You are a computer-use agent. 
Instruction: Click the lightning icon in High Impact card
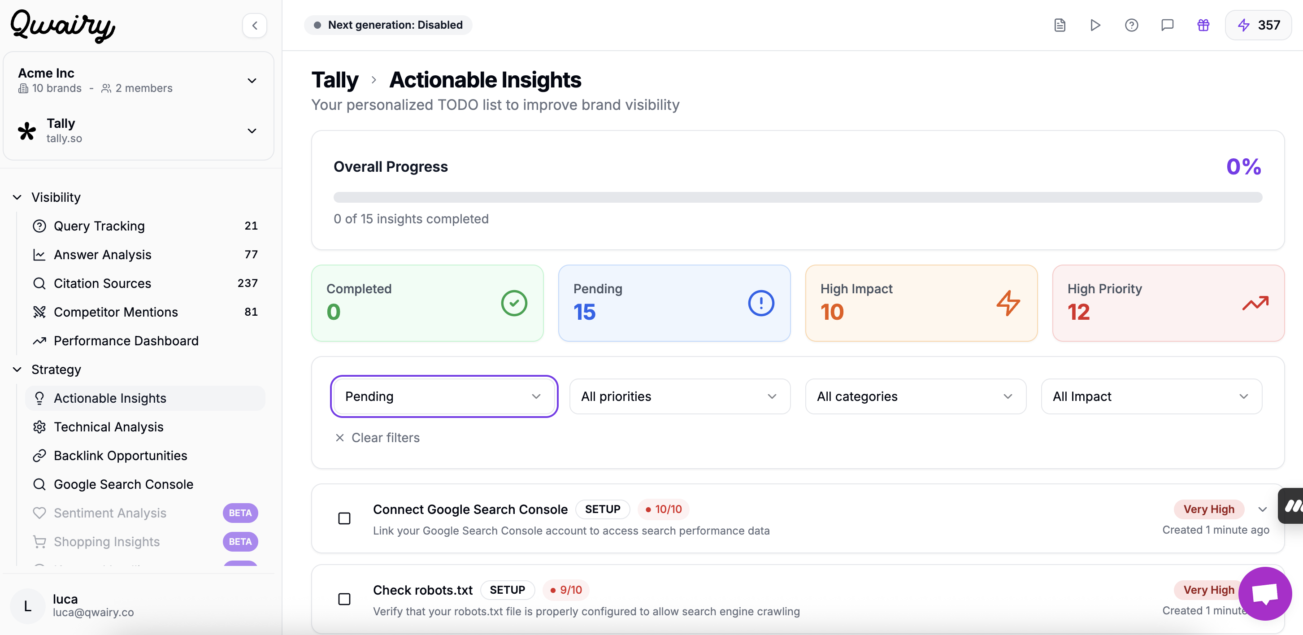pyautogui.click(x=1008, y=303)
